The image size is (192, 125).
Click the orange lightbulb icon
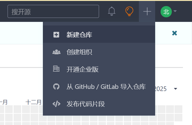(129, 11)
